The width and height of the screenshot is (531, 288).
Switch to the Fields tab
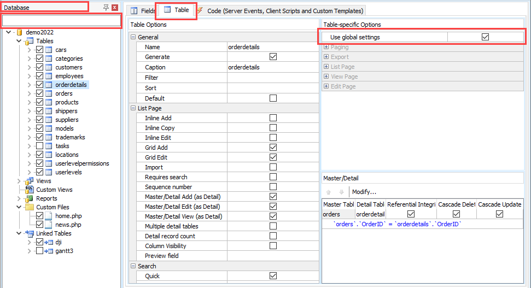click(143, 11)
